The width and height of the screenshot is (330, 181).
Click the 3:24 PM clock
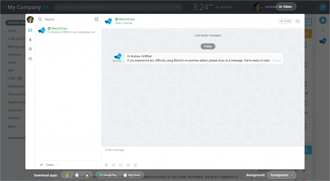tap(202, 7)
